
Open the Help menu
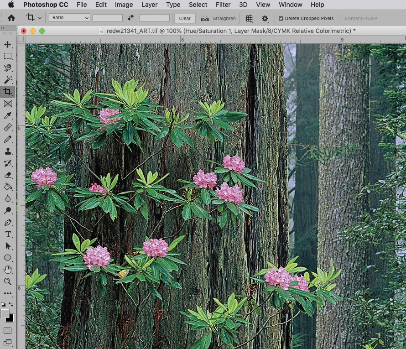click(x=317, y=5)
